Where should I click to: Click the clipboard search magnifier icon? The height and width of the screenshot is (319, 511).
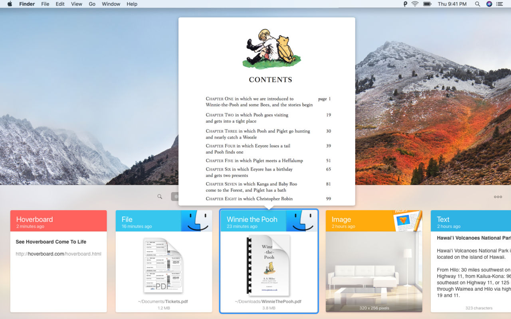pyautogui.click(x=160, y=197)
